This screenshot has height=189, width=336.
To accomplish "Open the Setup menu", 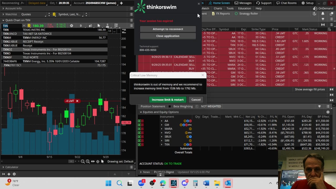I will coord(307,3).
